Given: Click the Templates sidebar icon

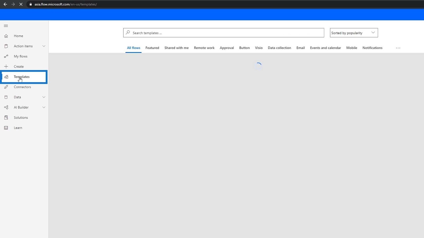Looking at the screenshot, I should point(6,77).
